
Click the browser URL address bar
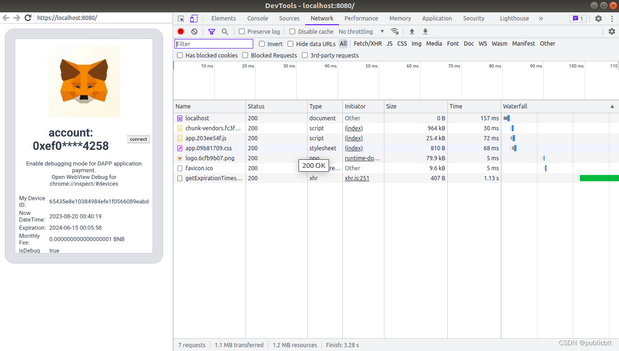pos(103,18)
